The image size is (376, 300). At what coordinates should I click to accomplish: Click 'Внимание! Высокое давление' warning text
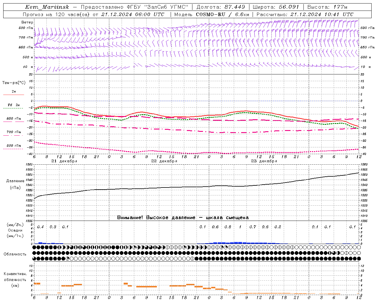click(156, 217)
